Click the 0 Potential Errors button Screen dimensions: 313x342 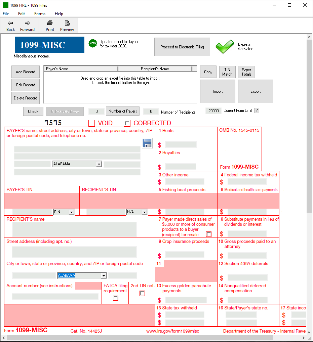(65, 112)
